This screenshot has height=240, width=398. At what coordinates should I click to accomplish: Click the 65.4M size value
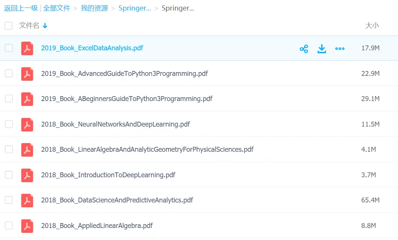[x=370, y=200]
